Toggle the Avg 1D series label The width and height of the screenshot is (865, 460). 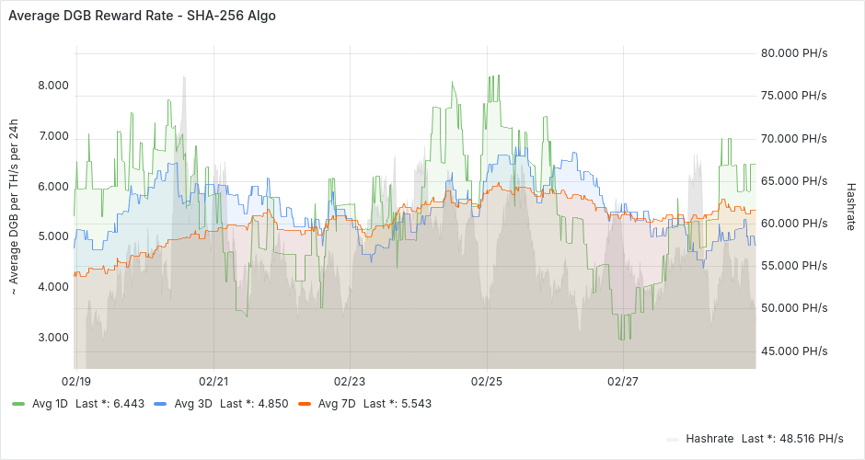tap(51, 403)
